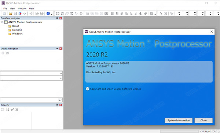
Task: Select the Numeric folder in tree
Action: [x=17, y=30]
